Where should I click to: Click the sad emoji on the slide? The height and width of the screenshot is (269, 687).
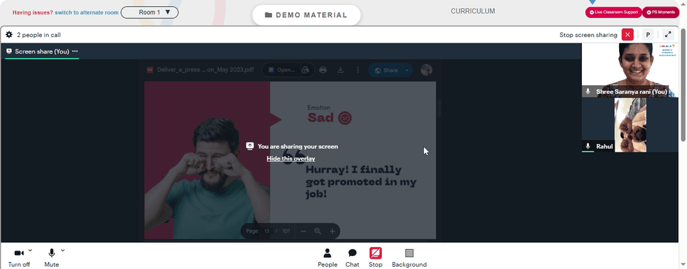345,117
